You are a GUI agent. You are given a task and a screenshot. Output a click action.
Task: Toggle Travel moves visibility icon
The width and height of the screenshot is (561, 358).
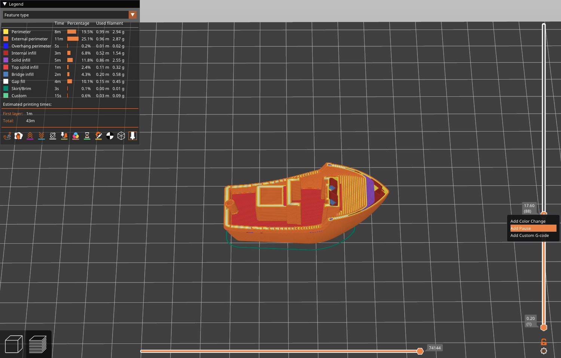click(x=7, y=136)
